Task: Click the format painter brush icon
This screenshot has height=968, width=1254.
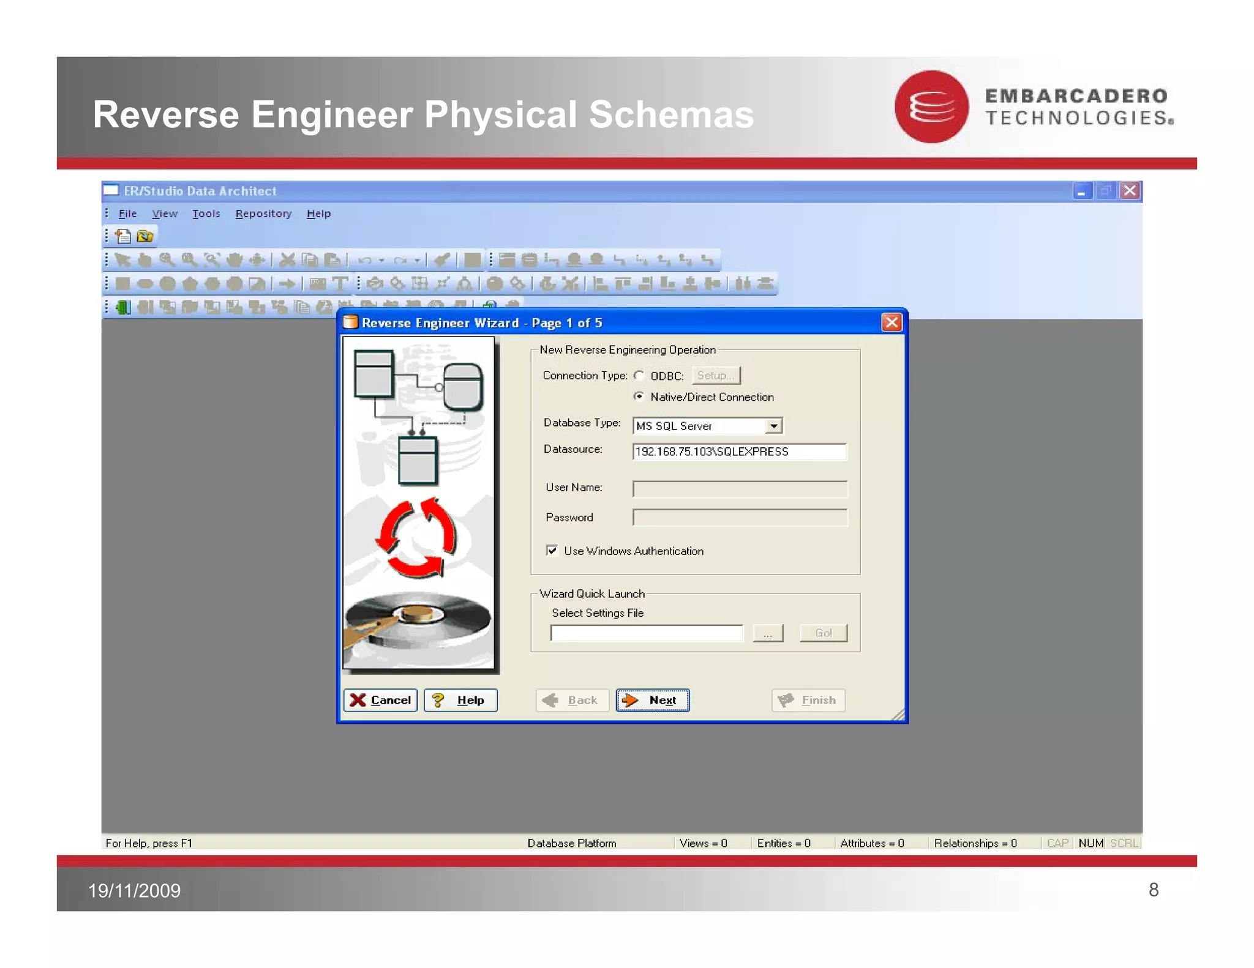Action: click(441, 260)
